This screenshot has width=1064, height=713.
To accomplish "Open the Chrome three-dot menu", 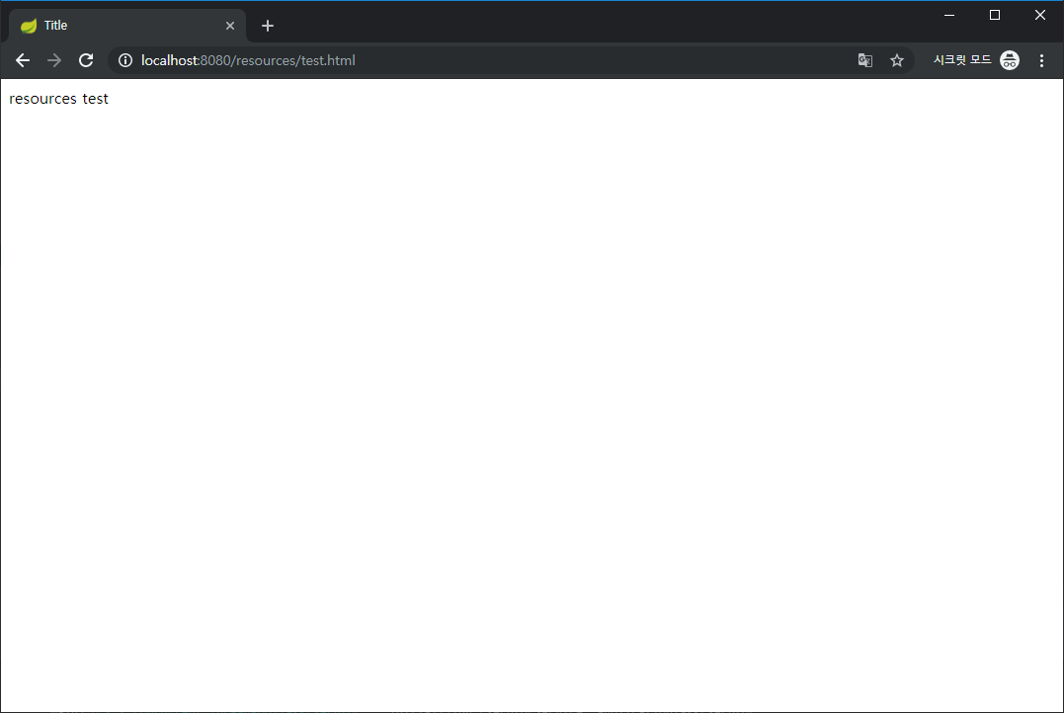I will click(x=1041, y=60).
